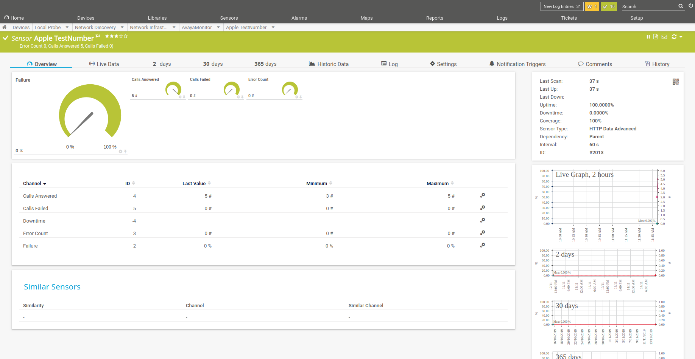The image size is (695, 359).
Task: Expand the AvayaMonitor breadcrumb dropdown
Action: tap(218, 27)
